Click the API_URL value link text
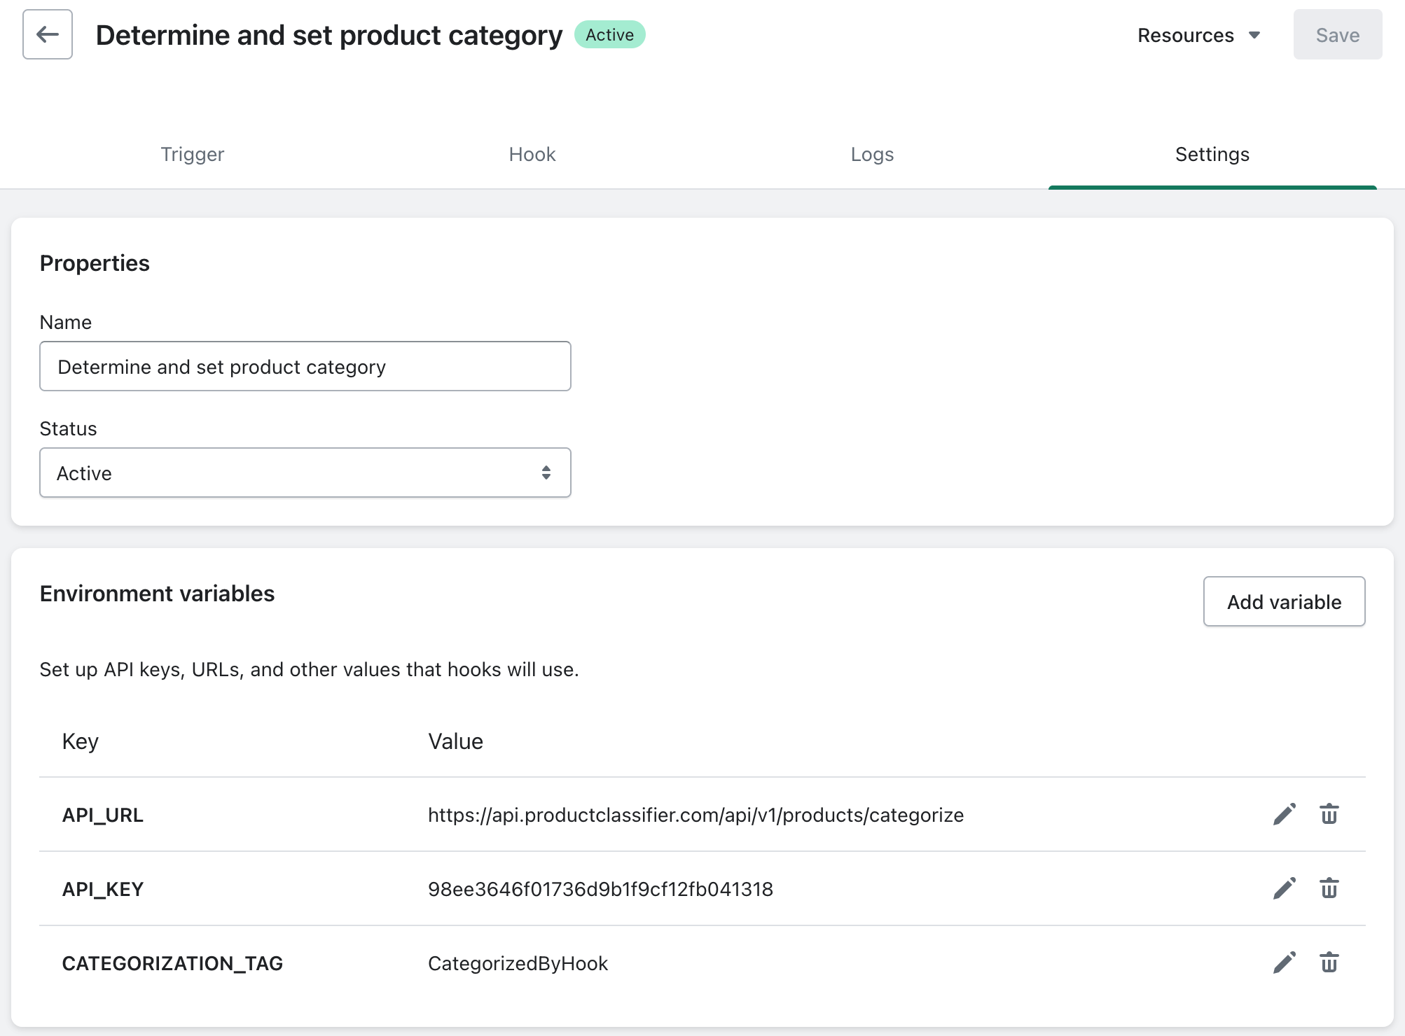The image size is (1405, 1036). (695, 815)
